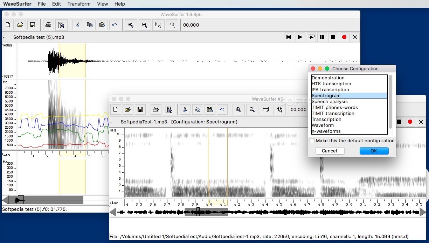
Task: Open the File menu
Action: 42,4
